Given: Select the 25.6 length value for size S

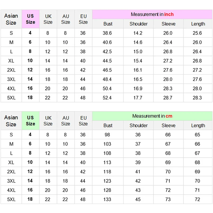Looking at the screenshot, I should [197, 33].
